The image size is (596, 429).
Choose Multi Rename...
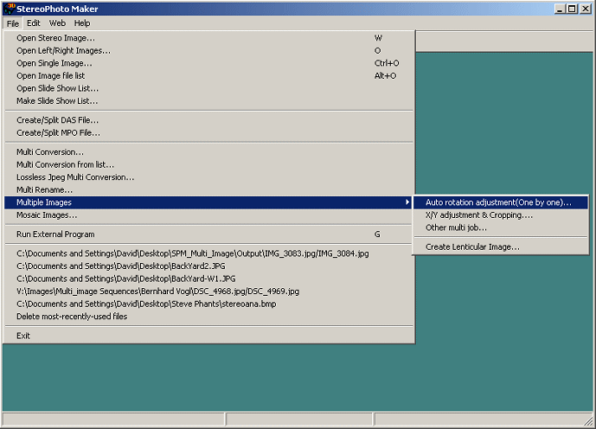pos(208,189)
